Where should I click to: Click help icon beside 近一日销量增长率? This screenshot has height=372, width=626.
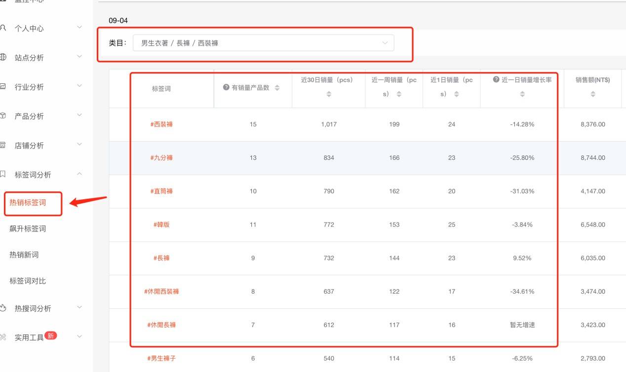point(496,79)
